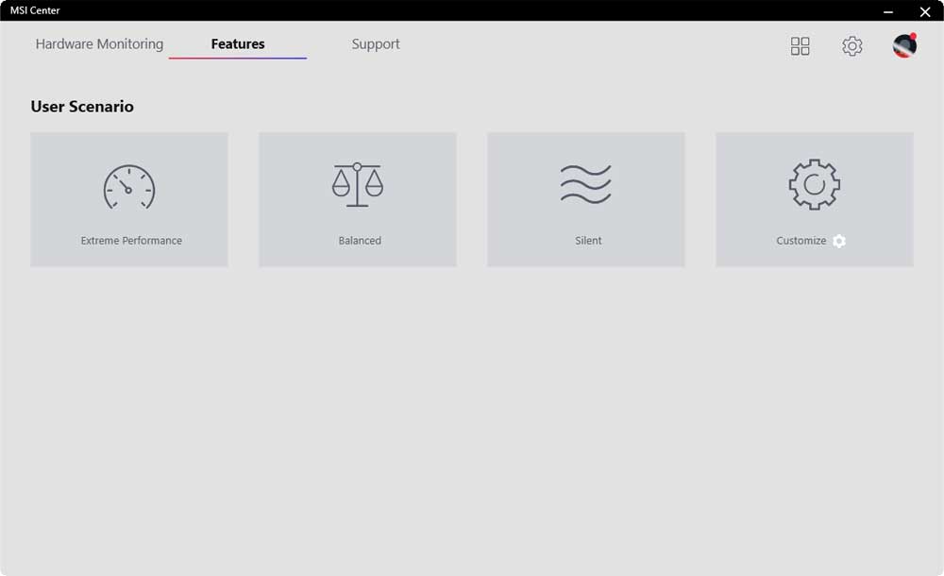The height and width of the screenshot is (576, 944).
Task: Click the Customize label text
Action: click(801, 241)
